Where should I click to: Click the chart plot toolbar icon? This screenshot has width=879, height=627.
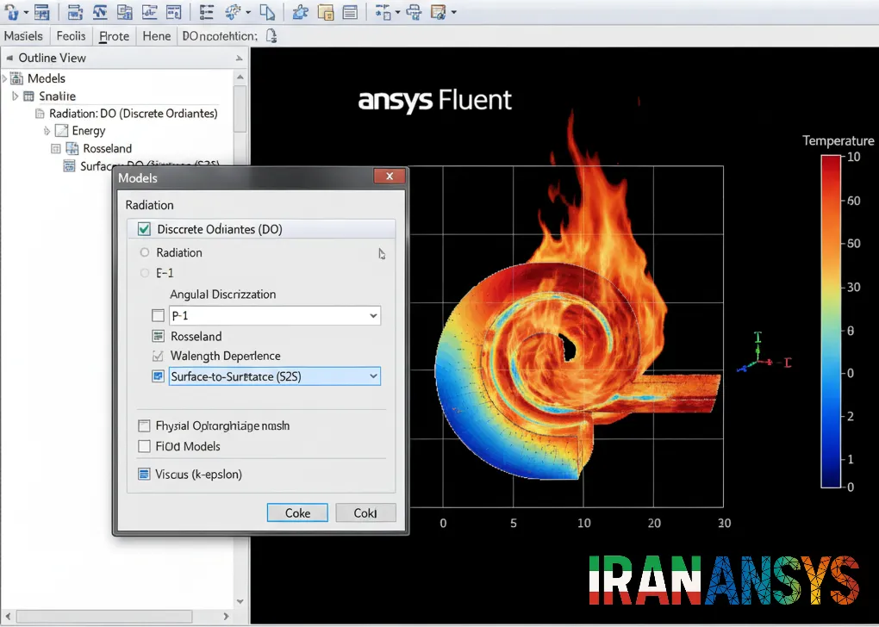click(149, 11)
